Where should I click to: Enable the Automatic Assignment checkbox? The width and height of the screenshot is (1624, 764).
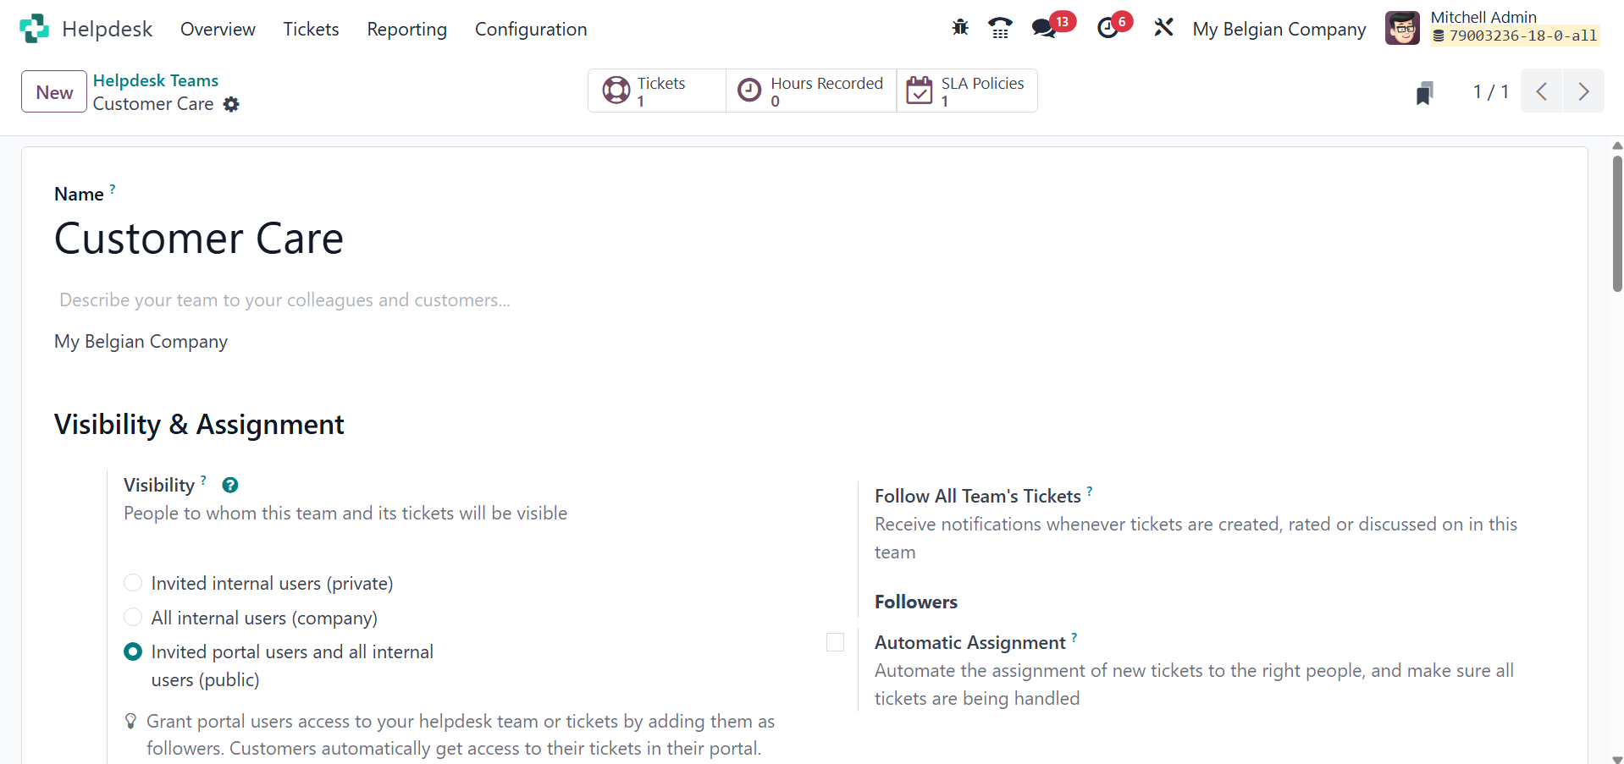[835, 643]
